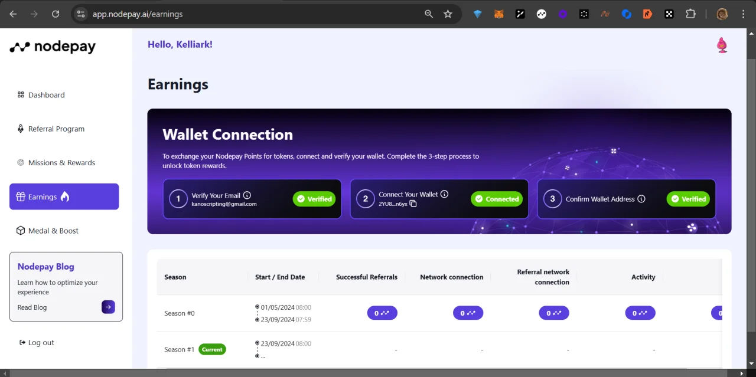Click the Read Blog link
Screen dimensions: 756x377
click(32, 307)
